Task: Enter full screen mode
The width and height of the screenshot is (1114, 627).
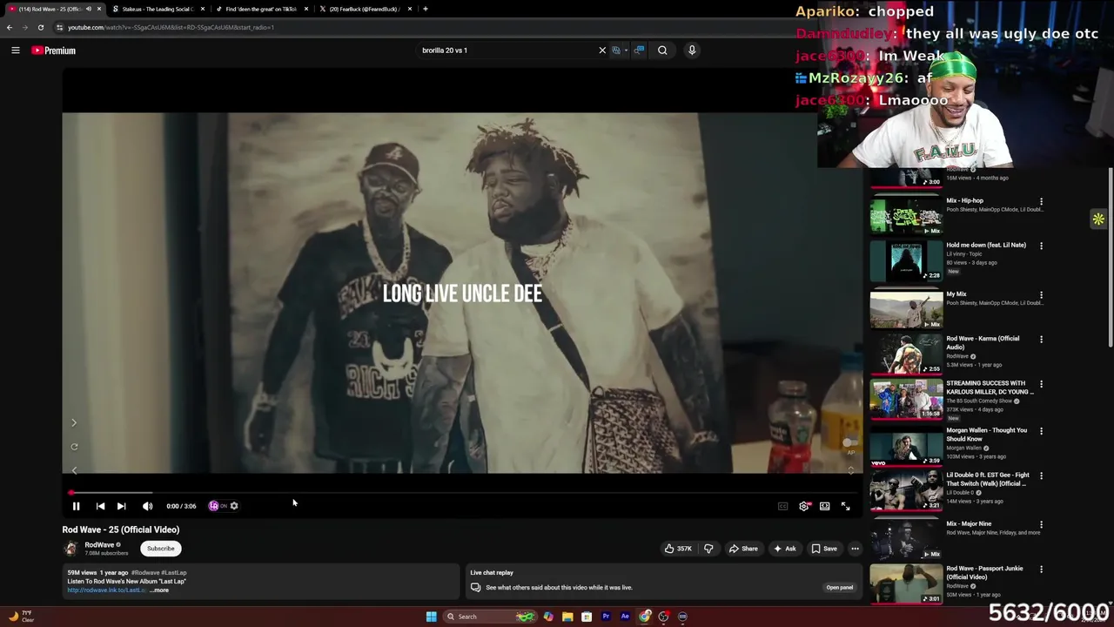Action: click(845, 506)
